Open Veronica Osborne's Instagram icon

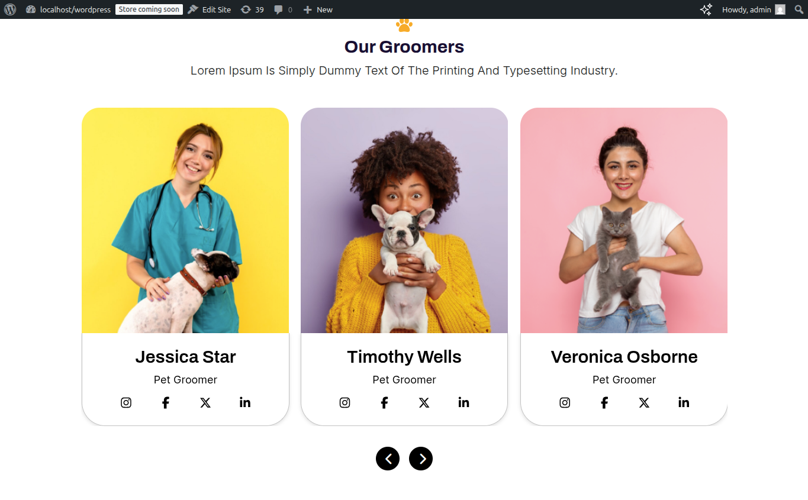pyautogui.click(x=565, y=403)
